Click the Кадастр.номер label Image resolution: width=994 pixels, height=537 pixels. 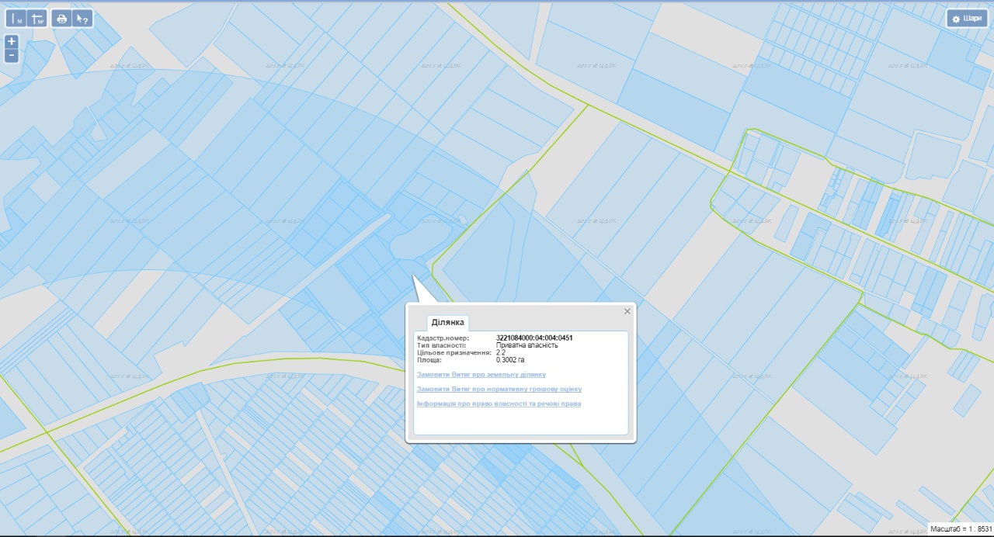coord(443,338)
